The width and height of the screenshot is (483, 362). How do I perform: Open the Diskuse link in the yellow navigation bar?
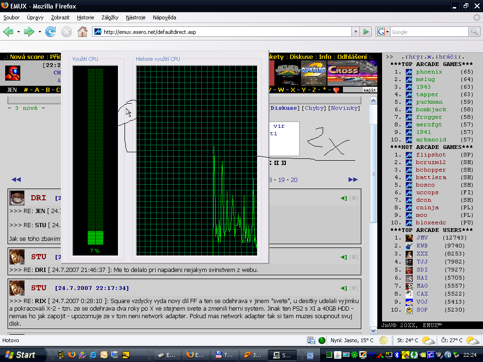[x=301, y=57]
